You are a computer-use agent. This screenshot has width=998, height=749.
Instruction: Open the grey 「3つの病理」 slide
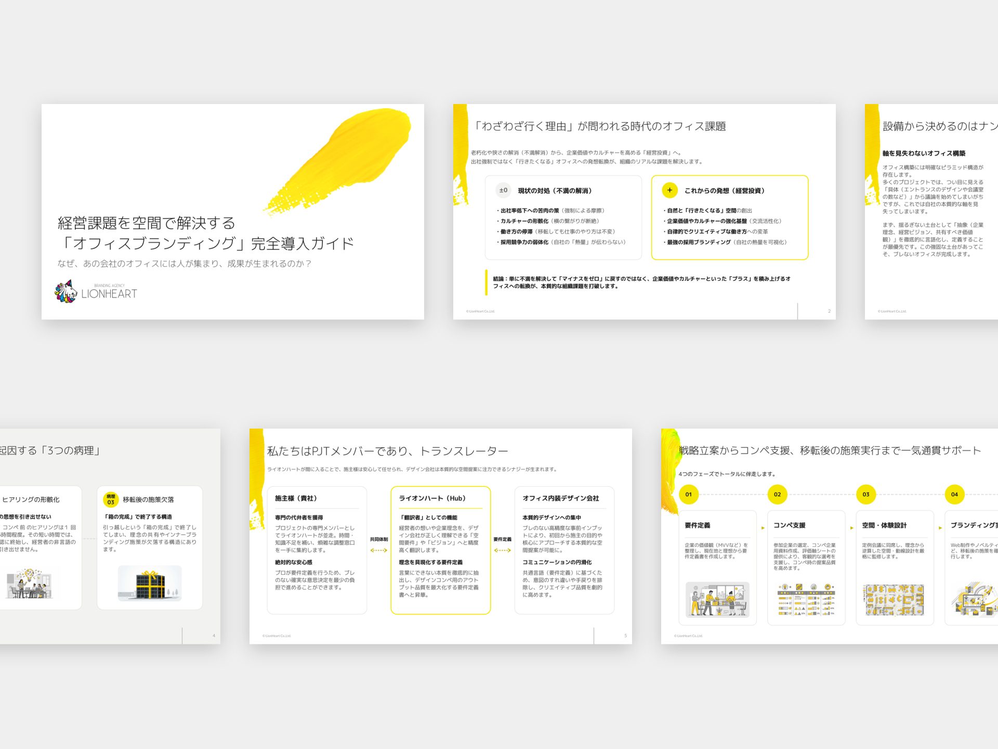pyautogui.click(x=110, y=536)
